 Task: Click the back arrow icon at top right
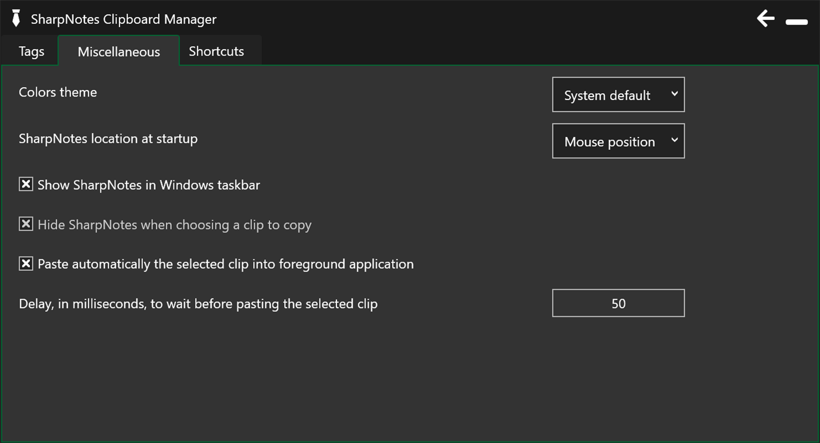[765, 18]
